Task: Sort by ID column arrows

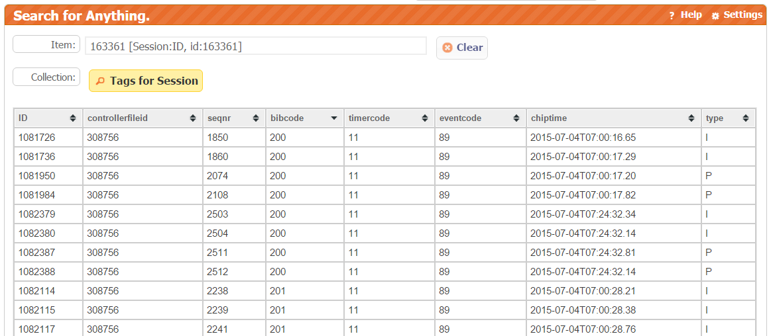Action: tap(73, 118)
